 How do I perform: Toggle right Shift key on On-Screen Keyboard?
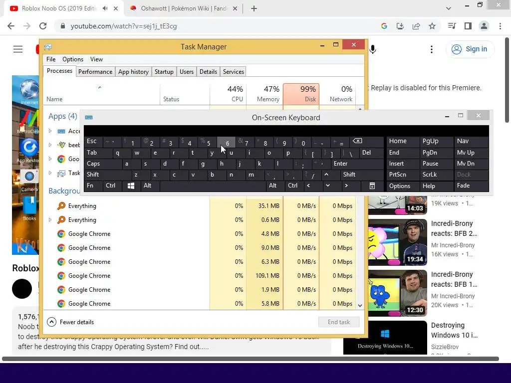click(362, 175)
